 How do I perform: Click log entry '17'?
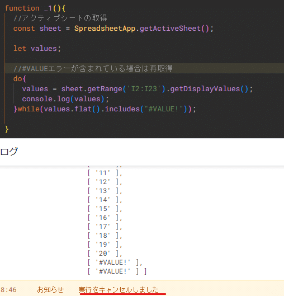pos(105,227)
